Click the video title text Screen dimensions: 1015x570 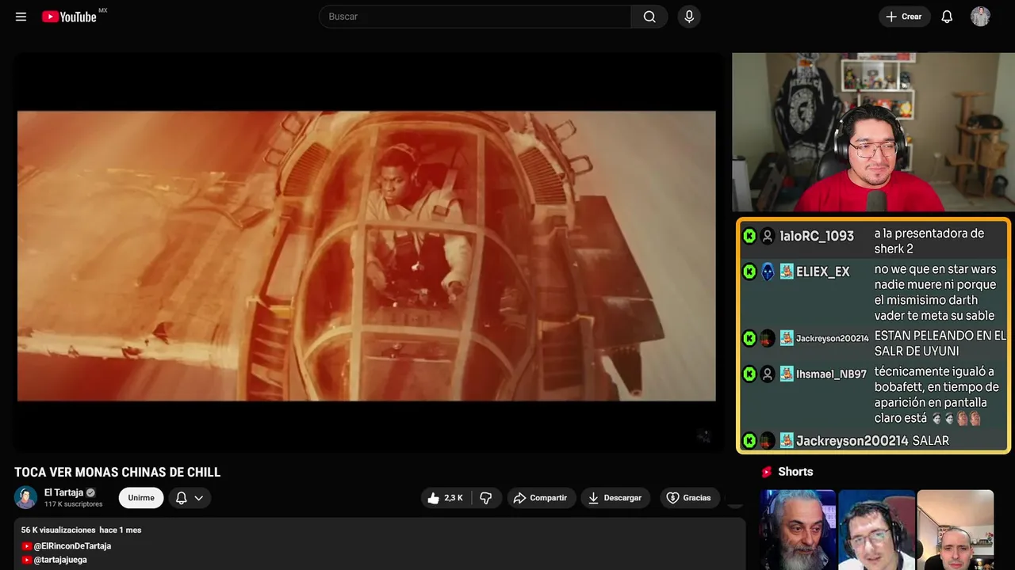point(117,473)
